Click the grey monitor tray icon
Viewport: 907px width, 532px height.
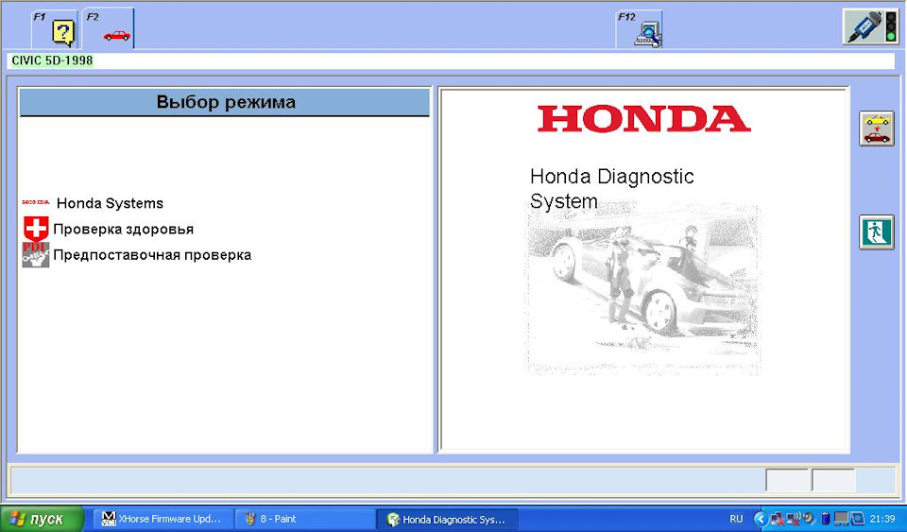[841, 519]
